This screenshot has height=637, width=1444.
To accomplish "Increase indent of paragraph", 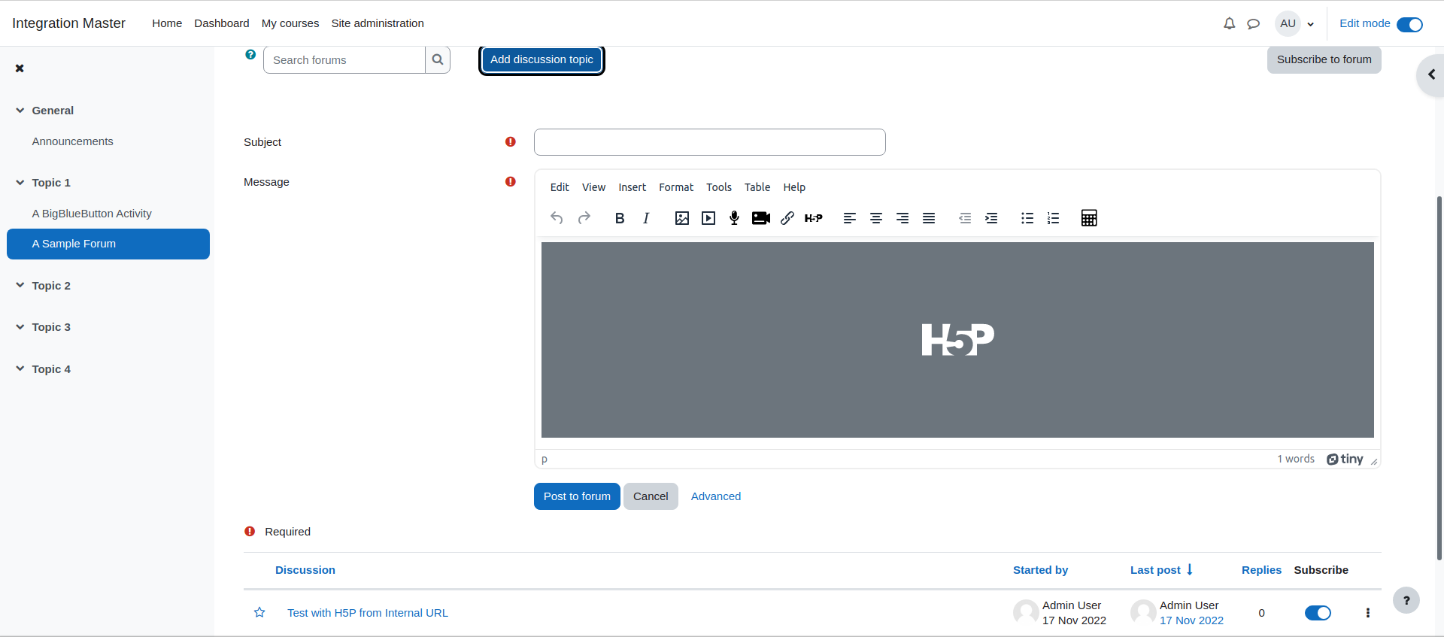I will pyautogui.click(x=991, y=218).
